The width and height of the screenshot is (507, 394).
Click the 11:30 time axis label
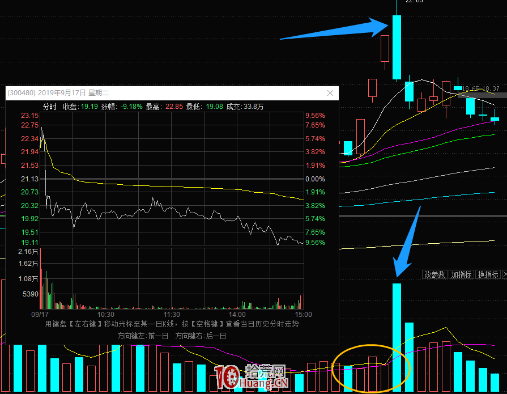click(x=172, y=315)
